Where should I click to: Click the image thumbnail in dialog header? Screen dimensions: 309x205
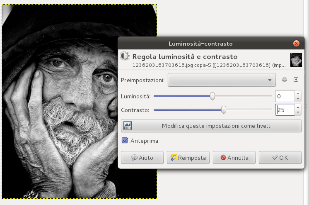[296, 60]
